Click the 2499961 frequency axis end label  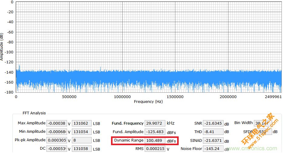(273, 97)
